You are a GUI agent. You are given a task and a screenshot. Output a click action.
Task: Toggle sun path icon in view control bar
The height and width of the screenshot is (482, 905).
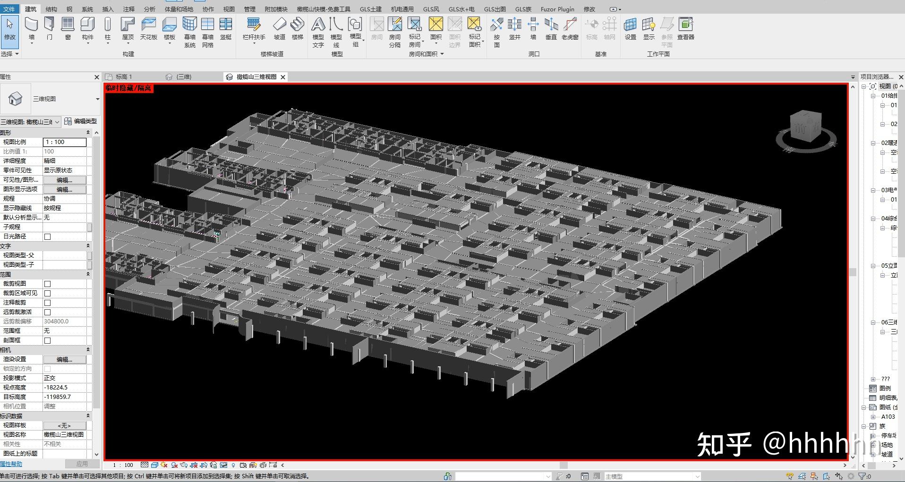[164, 465]
